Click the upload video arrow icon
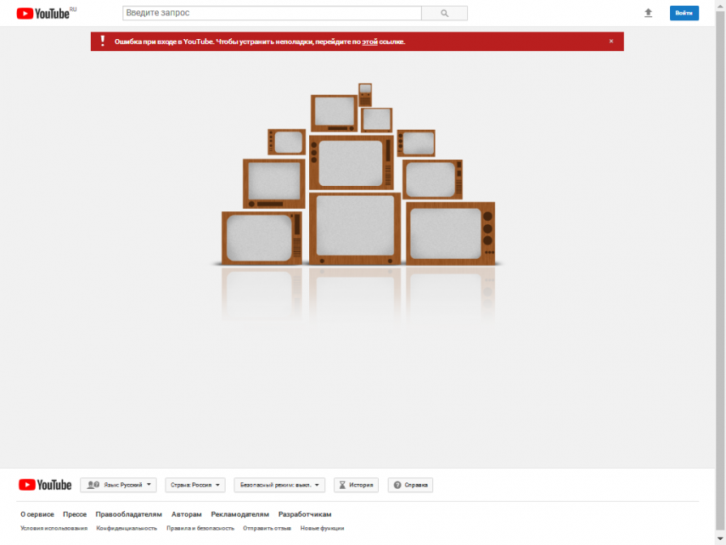 (x=649, y=14)
